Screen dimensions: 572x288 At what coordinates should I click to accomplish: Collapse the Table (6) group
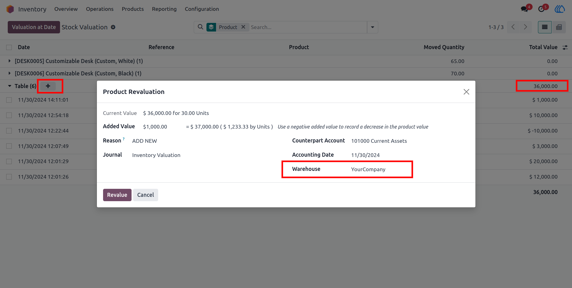point(10,86)
